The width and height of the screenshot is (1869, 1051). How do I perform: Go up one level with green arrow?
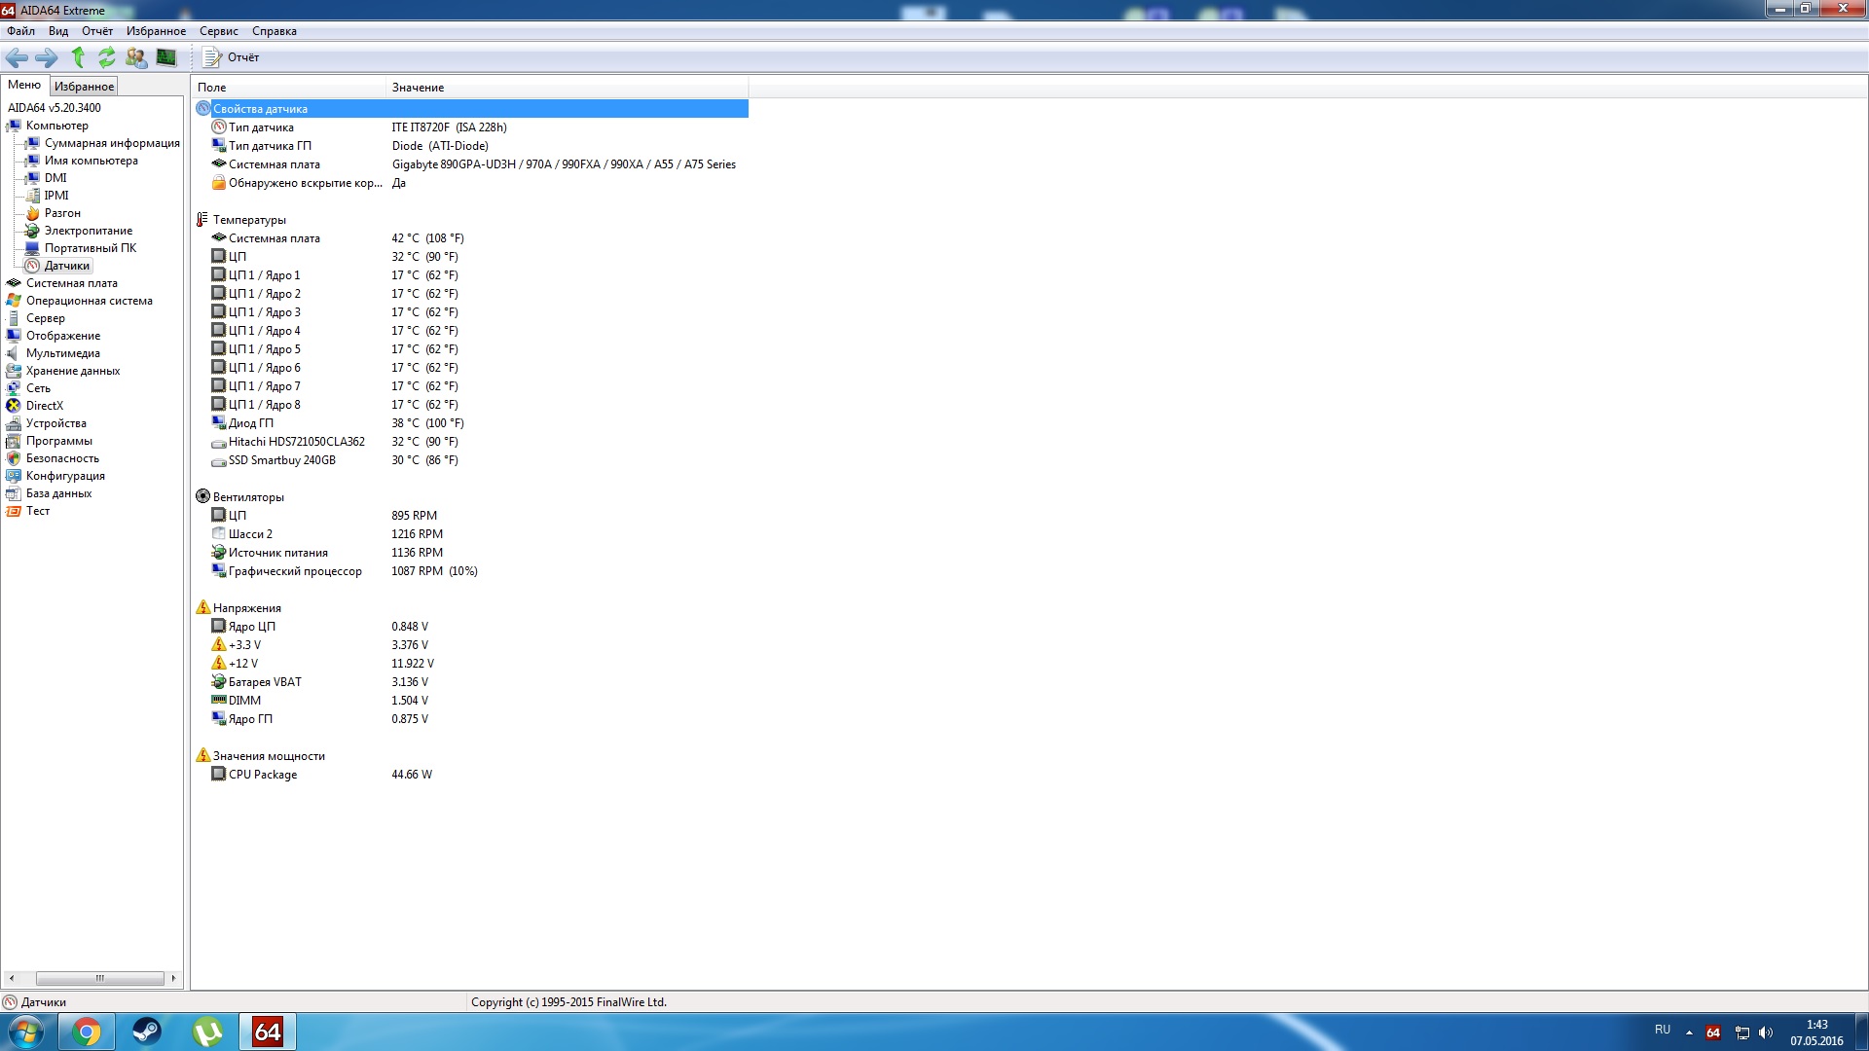(78, 57)
